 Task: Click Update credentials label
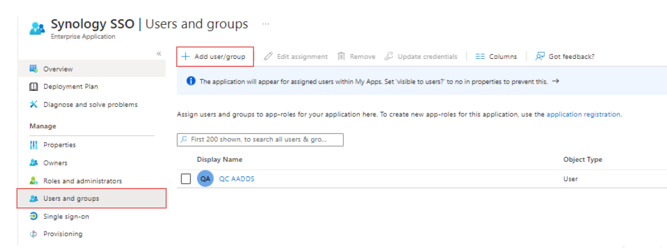pyautogui.click(x=427, y=56)
